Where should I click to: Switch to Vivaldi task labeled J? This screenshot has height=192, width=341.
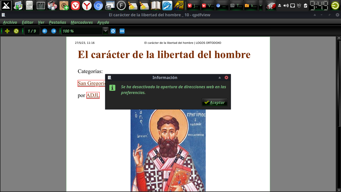(x=193, y=5)
